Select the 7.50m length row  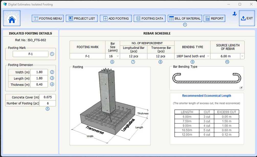coord(207,121)
